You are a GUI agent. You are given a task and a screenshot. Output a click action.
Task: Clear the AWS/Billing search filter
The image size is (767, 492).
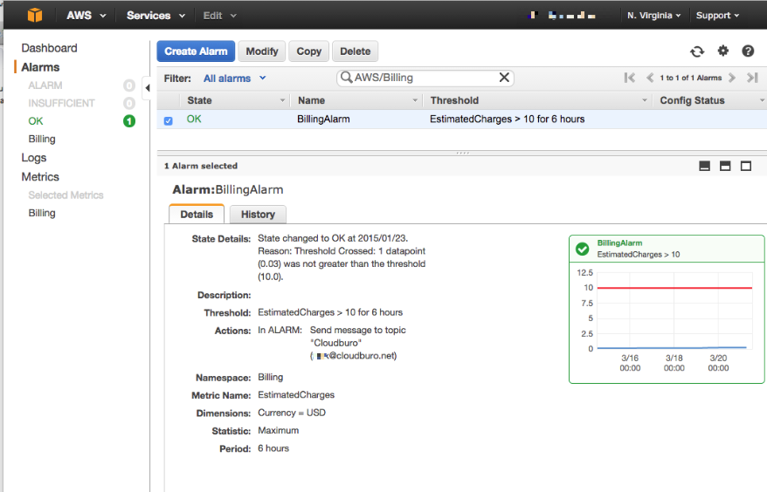tap(504, 78)
